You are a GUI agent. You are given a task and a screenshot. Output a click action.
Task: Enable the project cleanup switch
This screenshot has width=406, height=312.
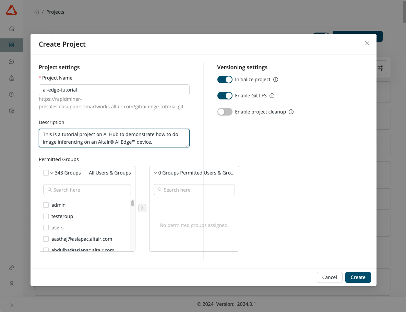pos(225,112)
